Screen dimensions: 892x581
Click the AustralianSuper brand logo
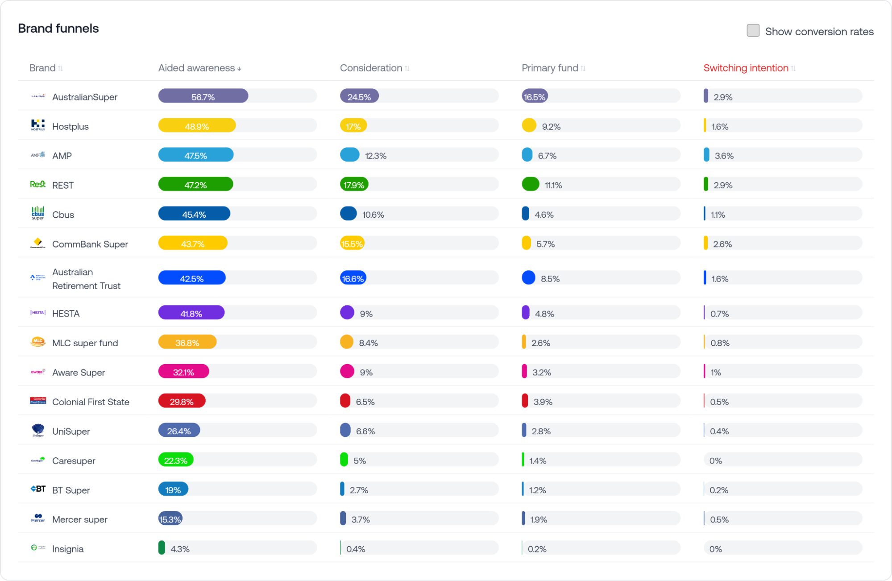pos(38,96)
